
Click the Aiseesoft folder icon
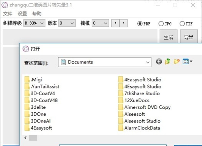(121, 114)
